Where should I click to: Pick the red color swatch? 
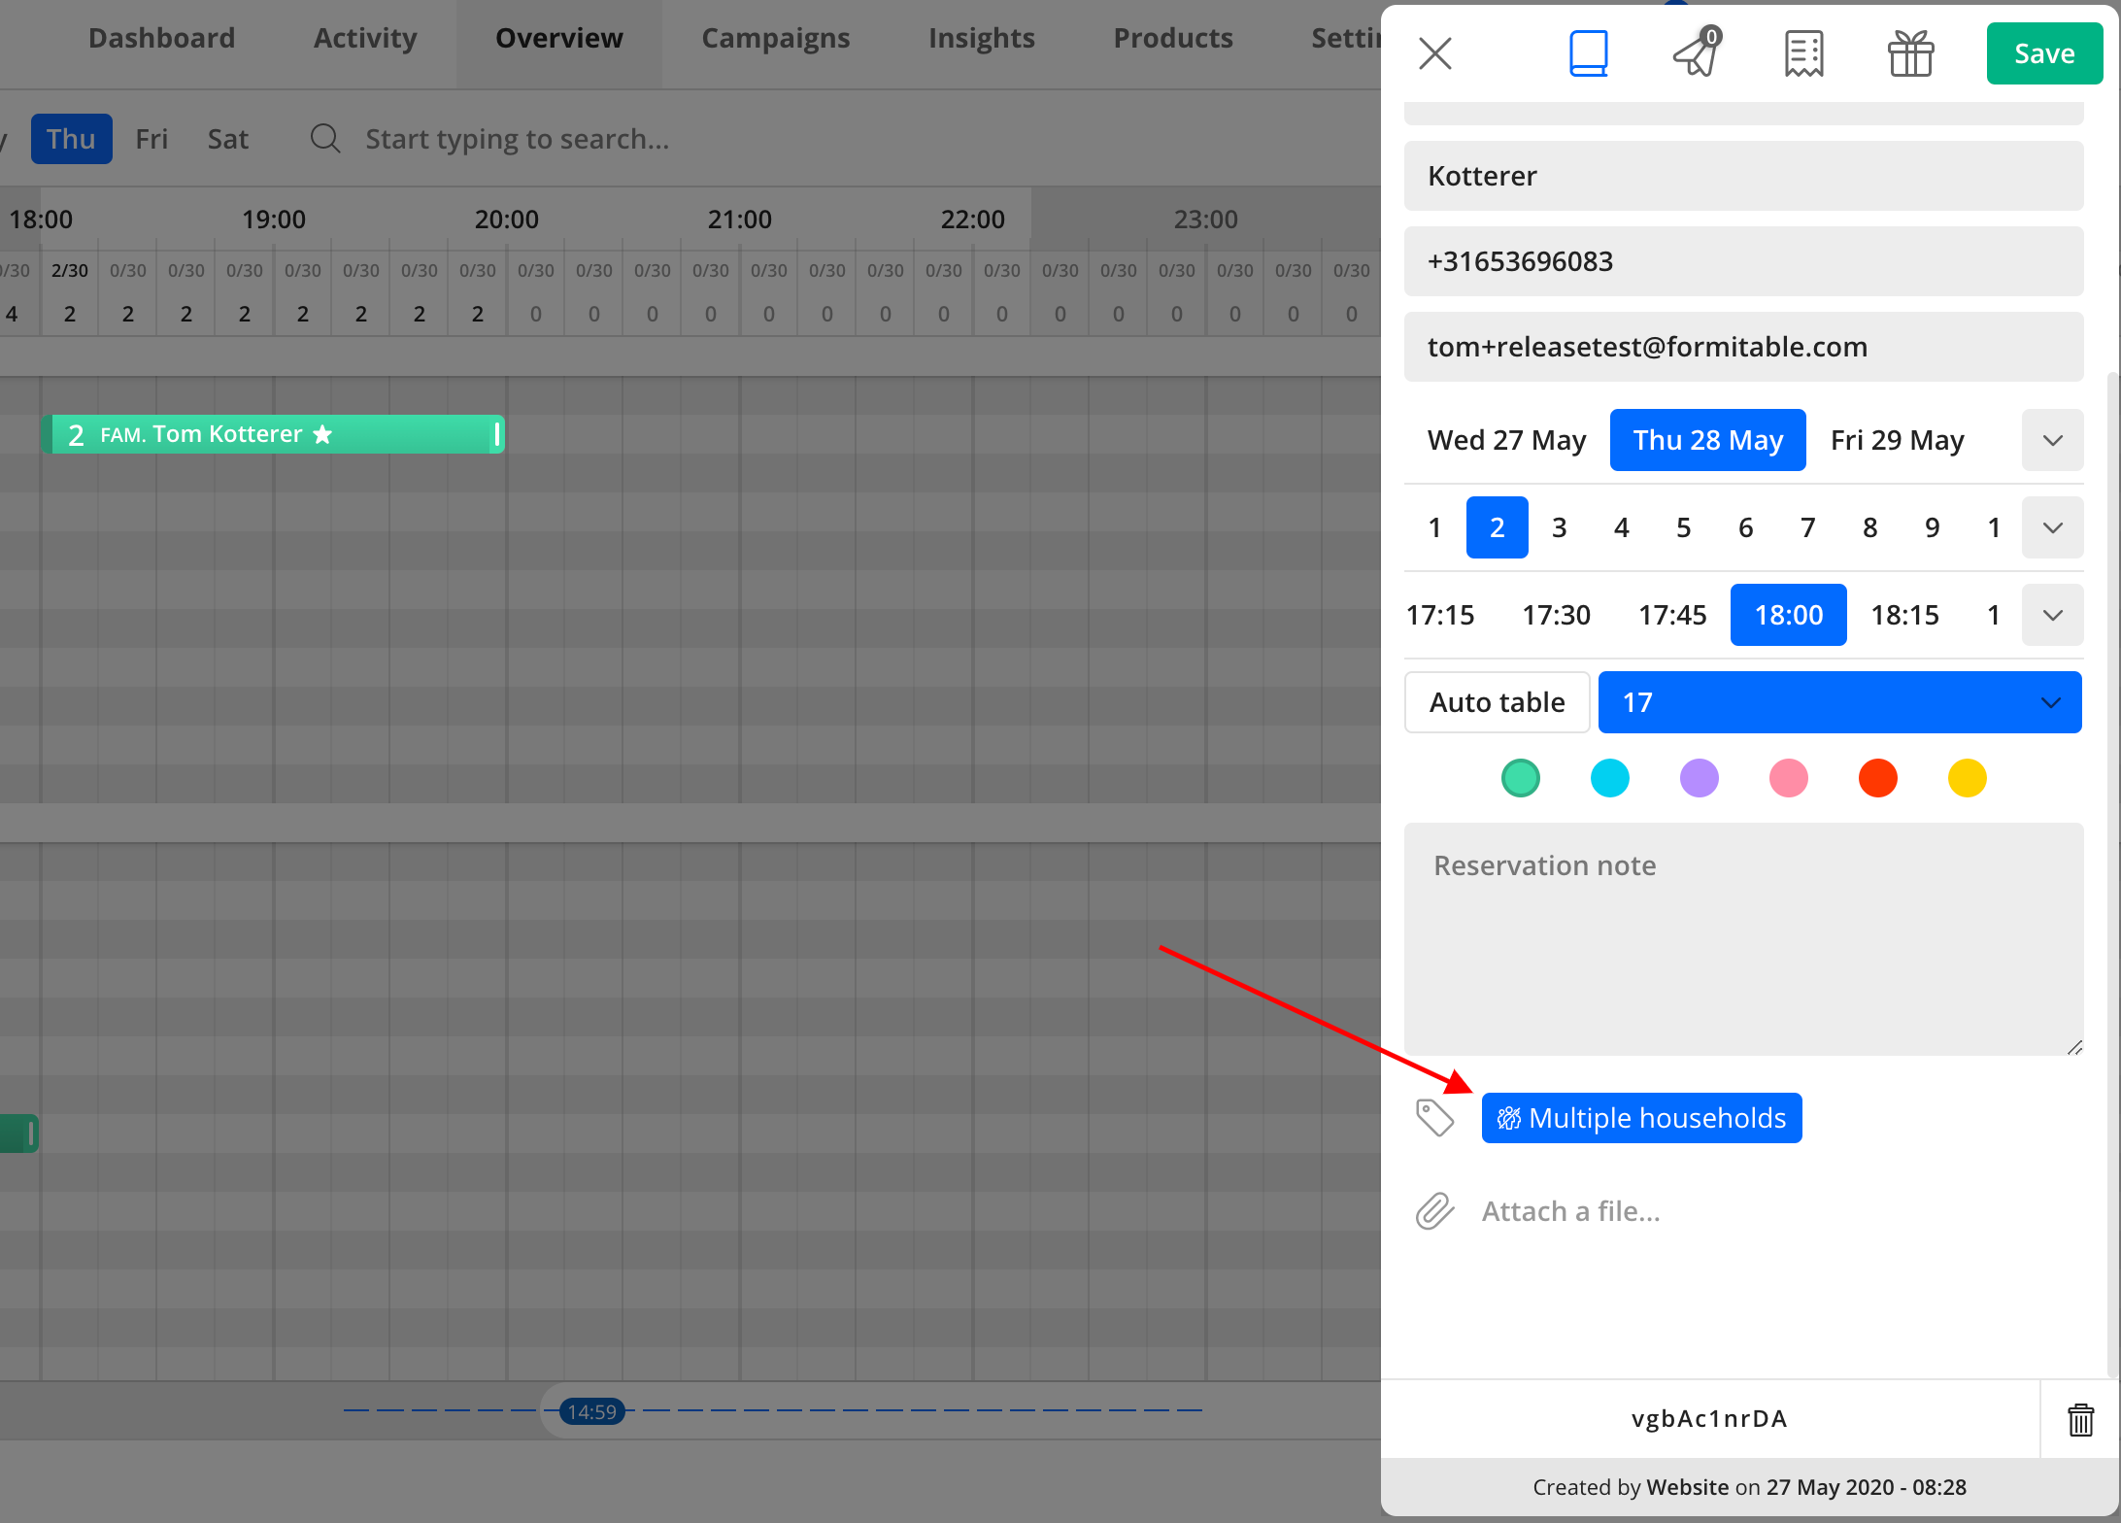(1877, 778)
